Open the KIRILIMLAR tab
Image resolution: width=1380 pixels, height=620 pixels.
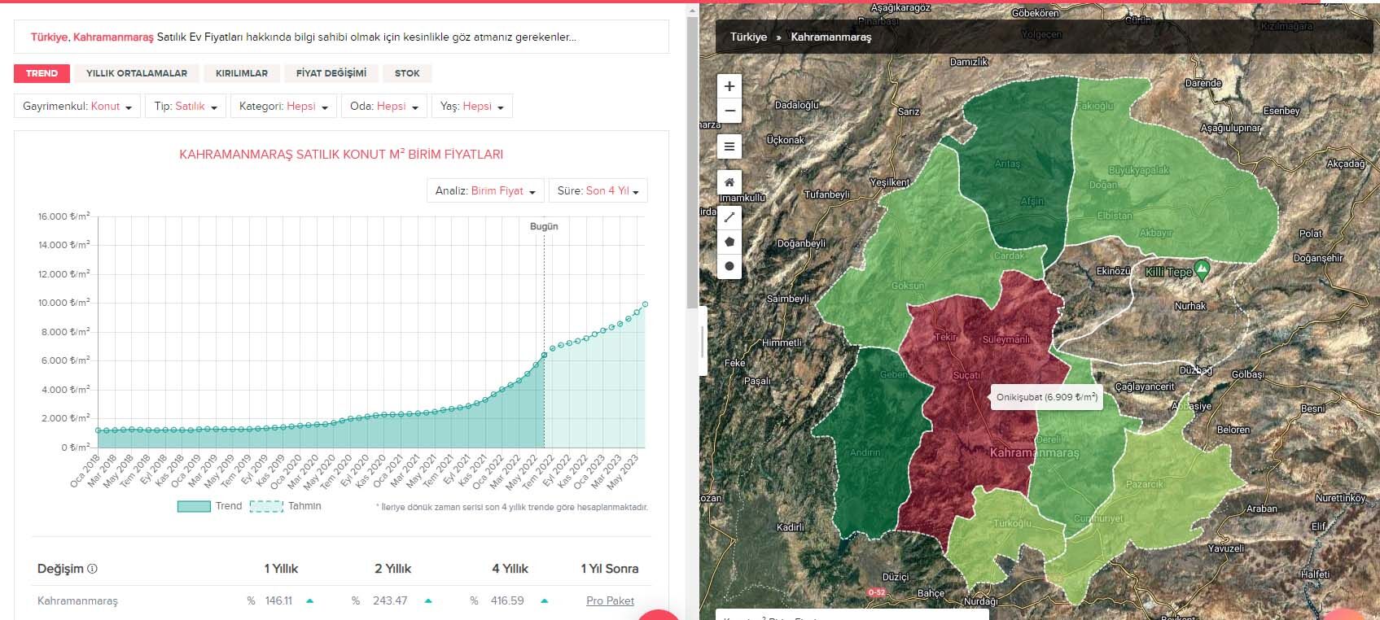coord(242,73)
